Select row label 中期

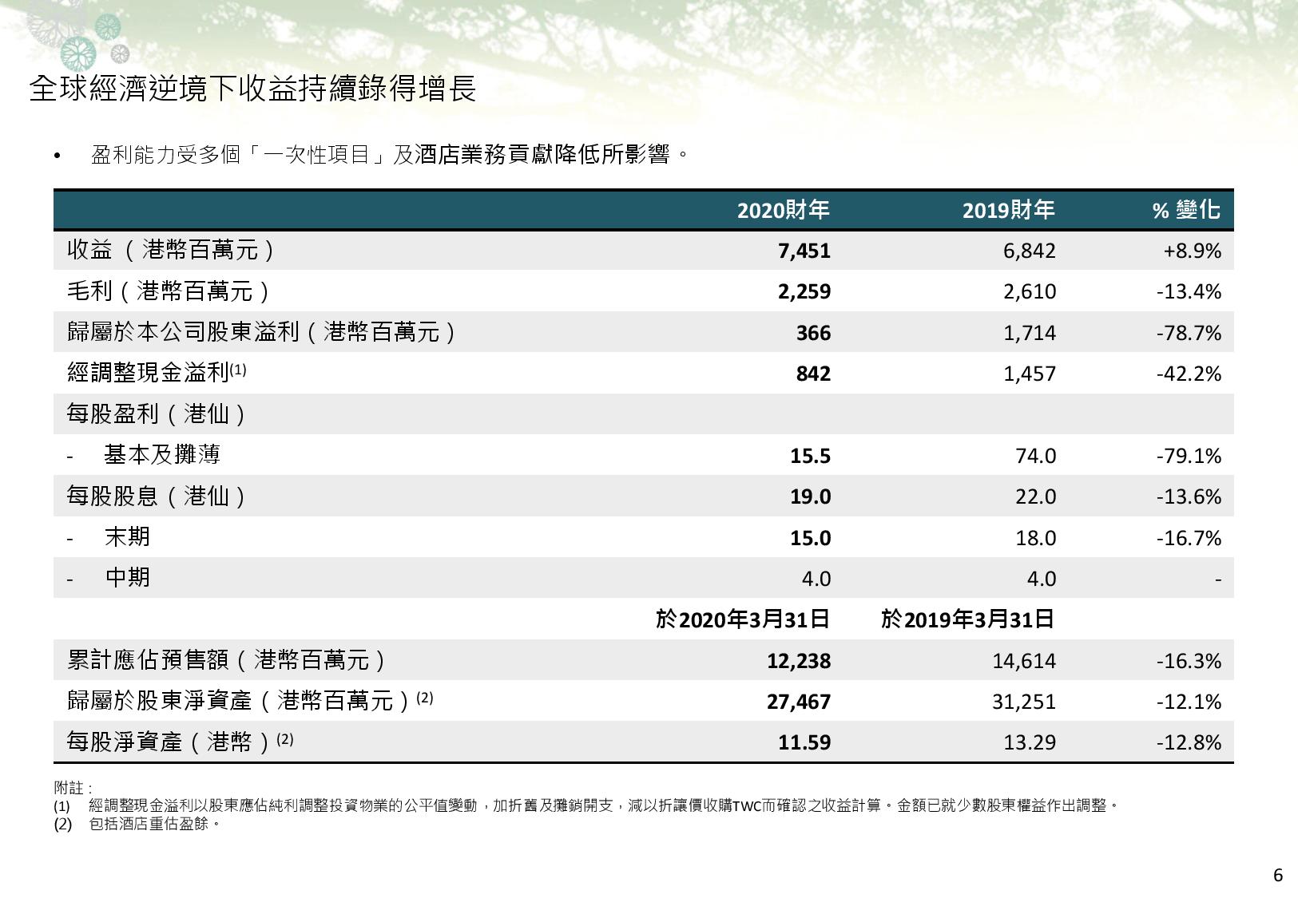pos(127,578)
